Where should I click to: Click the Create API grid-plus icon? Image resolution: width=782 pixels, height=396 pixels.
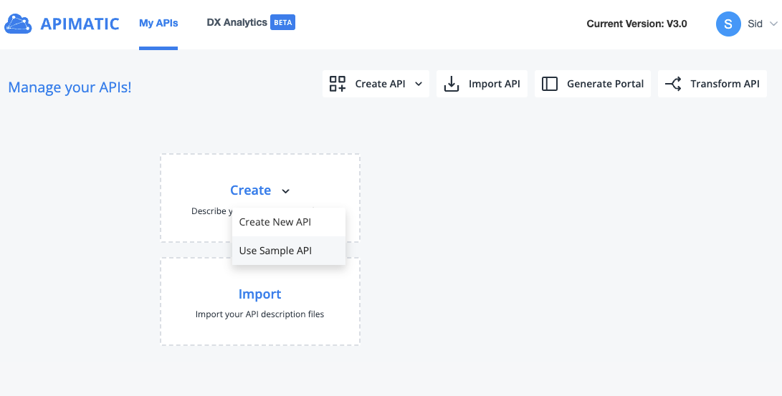(x=338, y=84)
